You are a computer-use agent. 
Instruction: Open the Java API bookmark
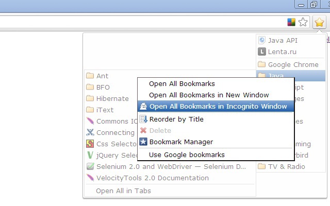283,40
